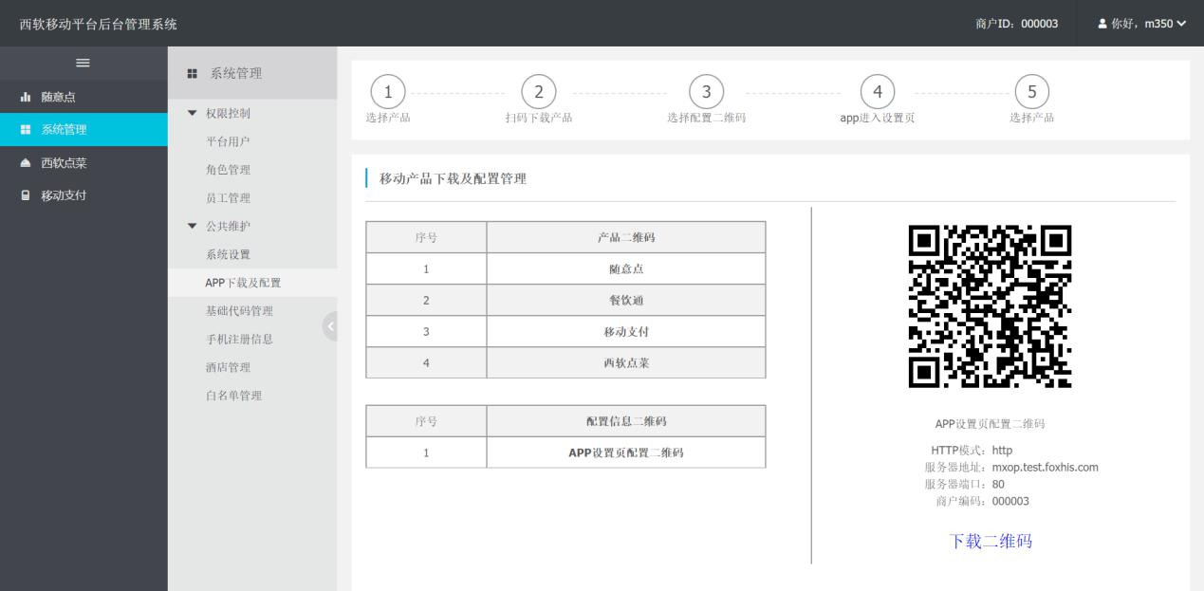This screenshot has width=1204, height=591.
Task: Click the 移动产品下载及配置管理 section heading
Action: 454,179
